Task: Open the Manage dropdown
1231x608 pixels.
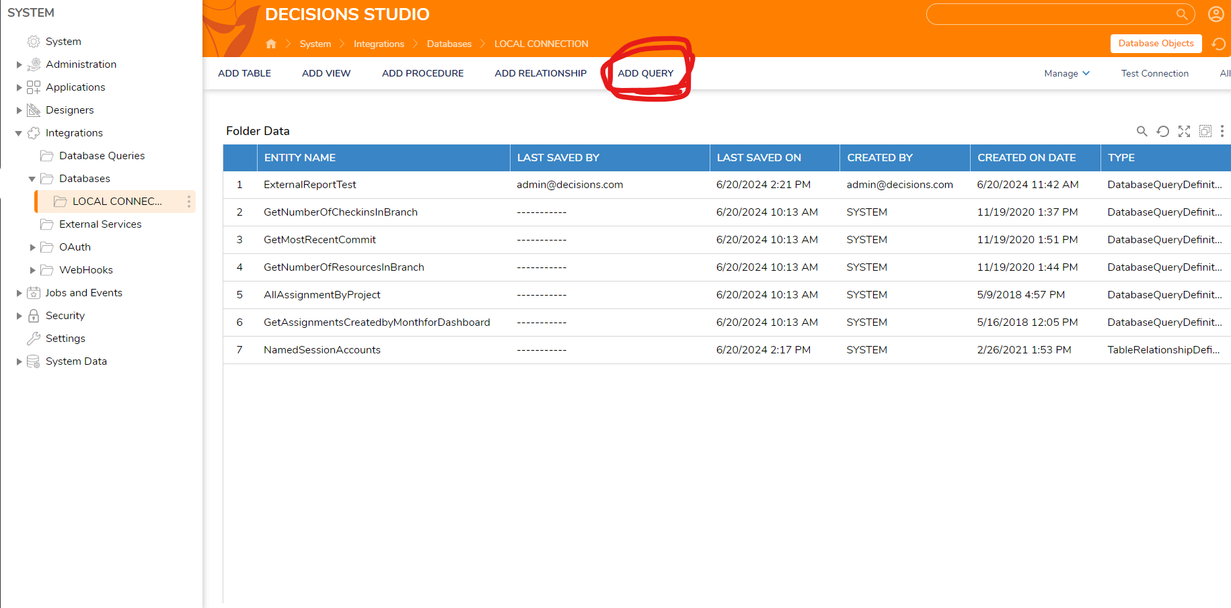Action: tap(1067, 73)
